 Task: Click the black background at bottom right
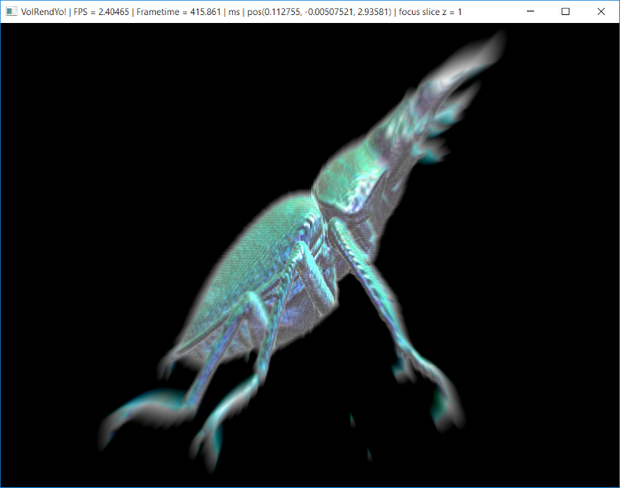[x=549, y=443]
